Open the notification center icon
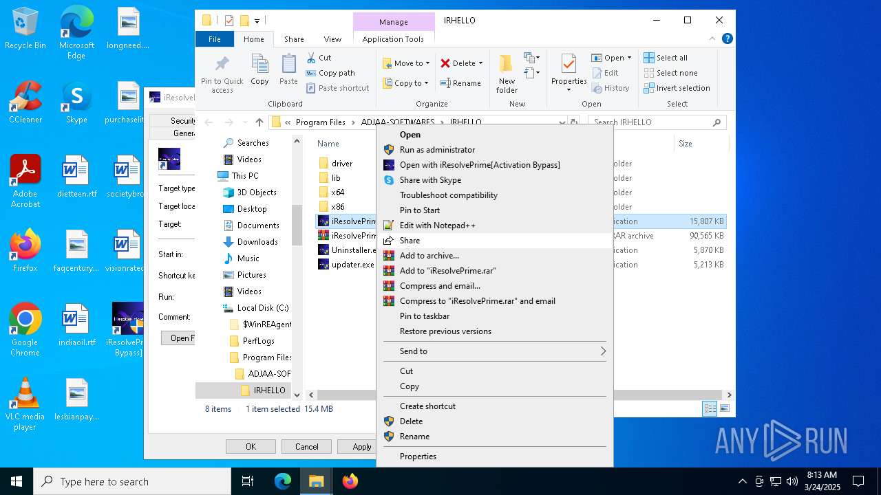Viewport: 881px width, 495px height. 858,481
